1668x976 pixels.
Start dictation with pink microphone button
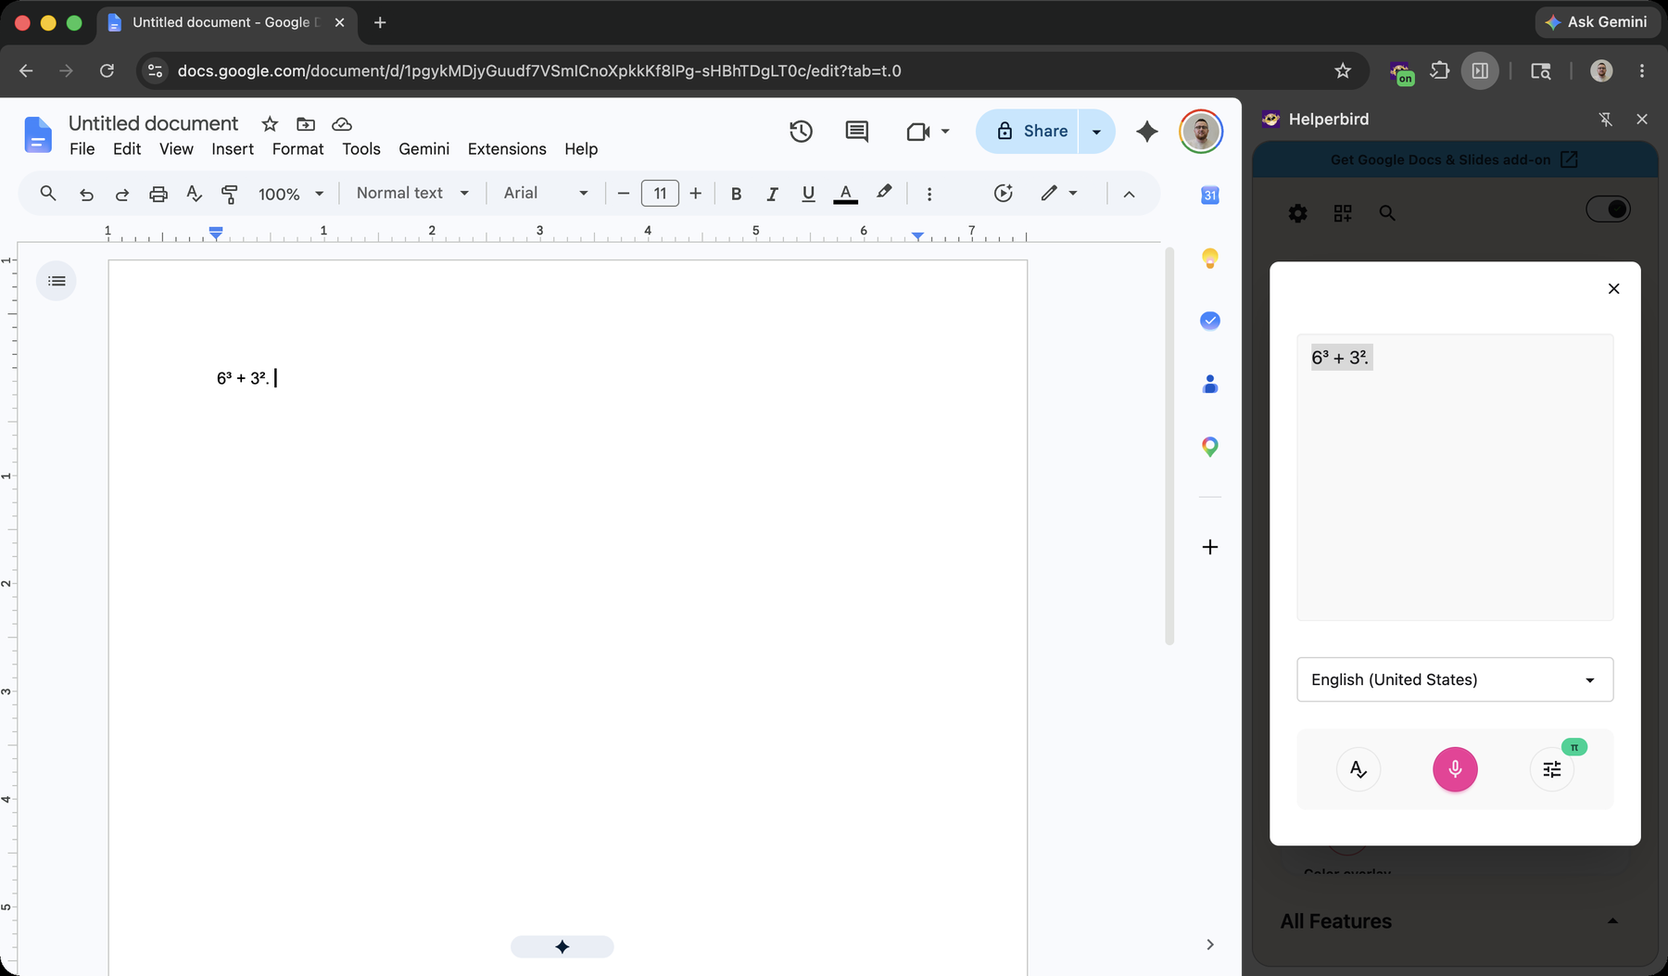tap(1455, 769)
